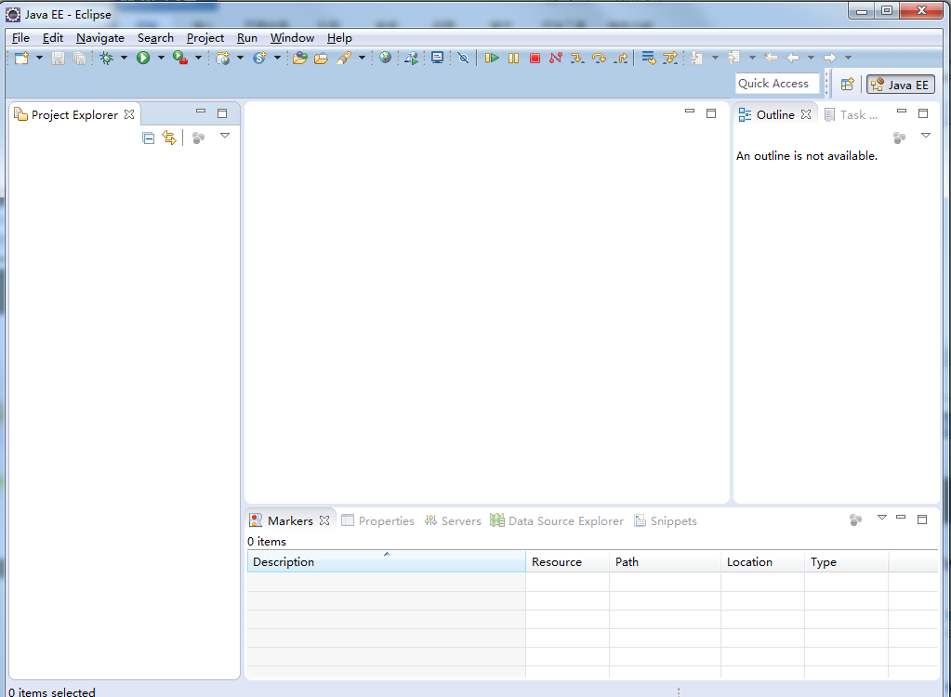The width and height of the screenshot is (951, 697).
Task: Click the Debug bug icon in toolbar
Action: pyautogui.click(x=107, y=58)
